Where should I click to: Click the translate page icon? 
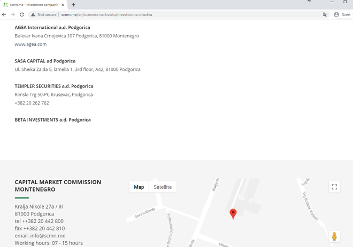pos(325,14)
